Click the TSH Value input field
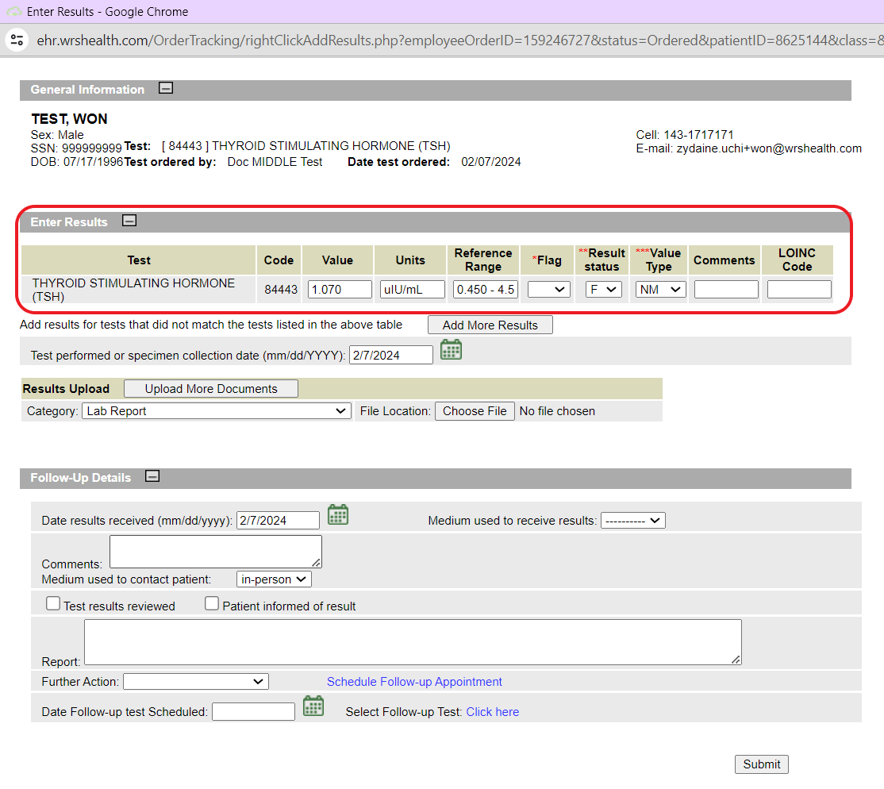This screenshot has height=789, width=884. pyautogui.click(x=340, y=290)
